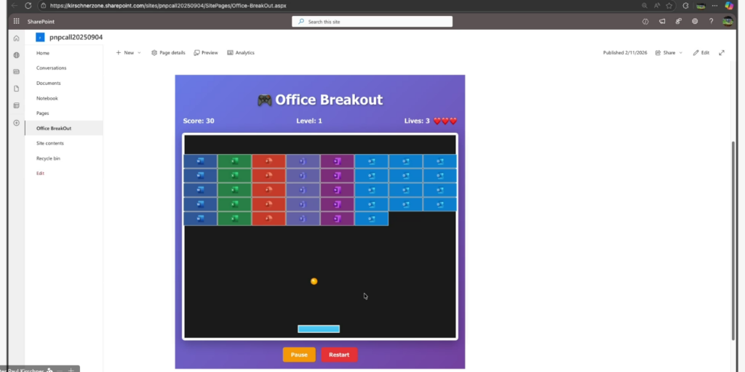Click the orange Pause button
This screenshot has height=372, width=745.
click(x=299, y=355)
